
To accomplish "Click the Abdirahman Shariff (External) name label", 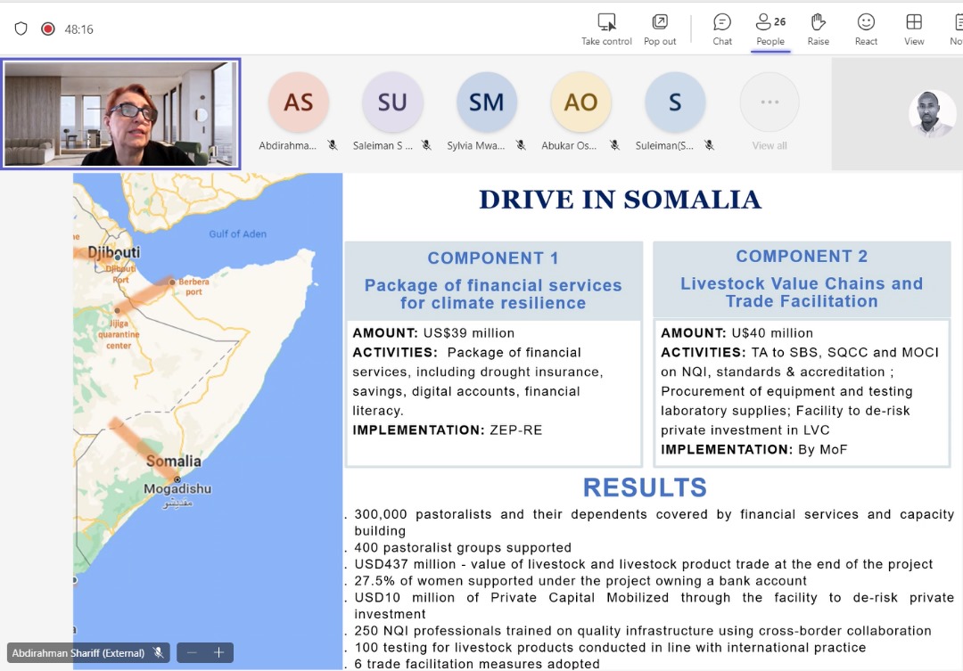I will (78, 653).
